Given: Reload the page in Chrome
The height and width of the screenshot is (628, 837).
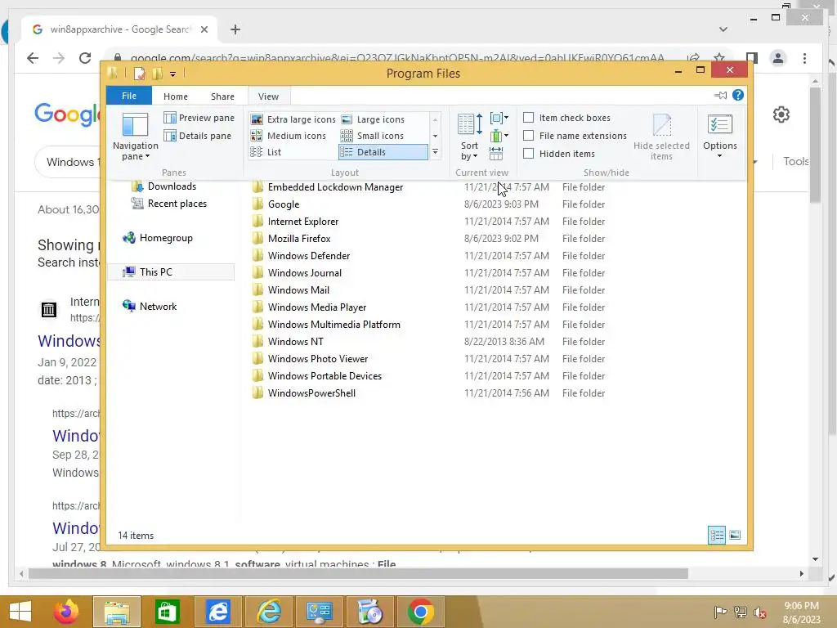Looking at the screenshot, I should 85,58.
